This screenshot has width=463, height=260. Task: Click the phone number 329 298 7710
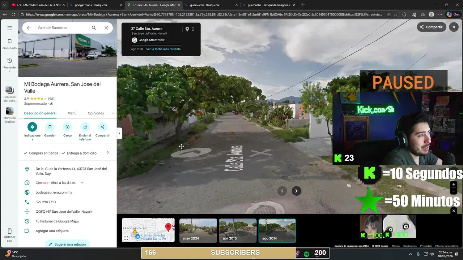[46, 202]
